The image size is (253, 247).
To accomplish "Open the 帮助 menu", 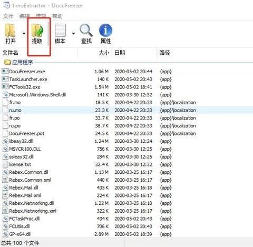I will coord(57,16).
